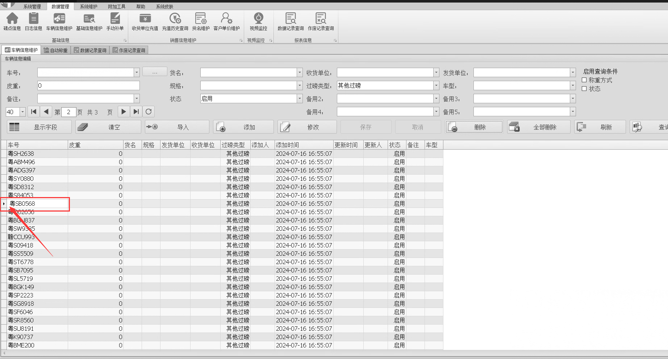Open 充值历史查询 icon
The width and height of the screenshot is (668, 359).
click(x=175, y=22)
